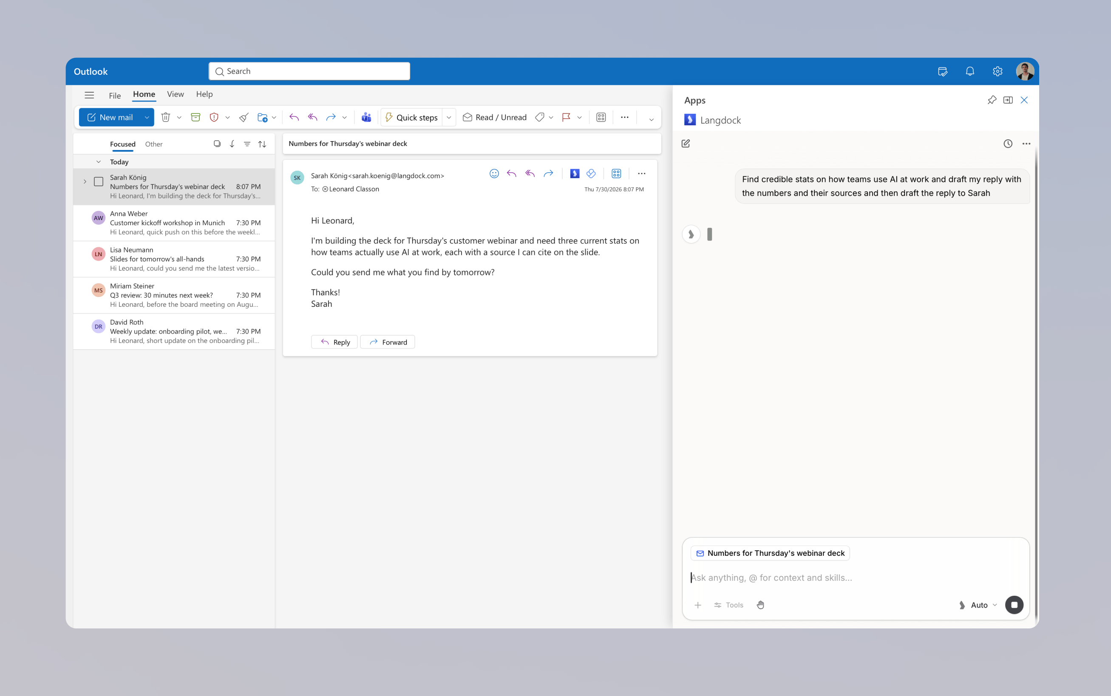Screen dimensions: 1111x696
Task: Click the ribbon Reply all icon
Action: coord(313,117)
